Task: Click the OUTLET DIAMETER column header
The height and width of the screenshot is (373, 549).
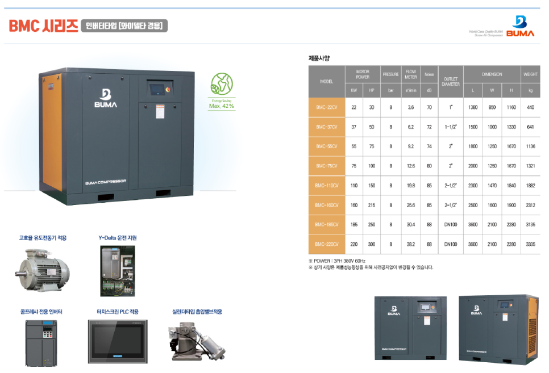Action: pos(451,82)
